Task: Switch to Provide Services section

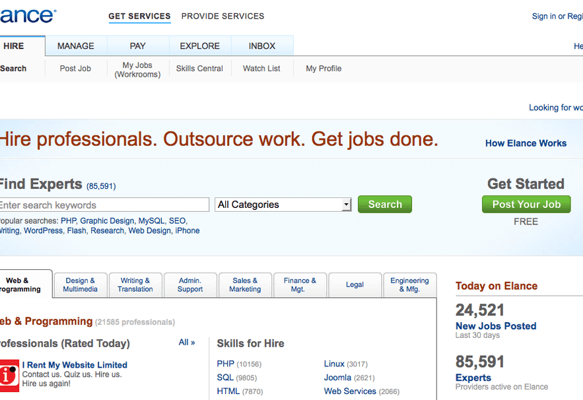Action: [223, 17]
